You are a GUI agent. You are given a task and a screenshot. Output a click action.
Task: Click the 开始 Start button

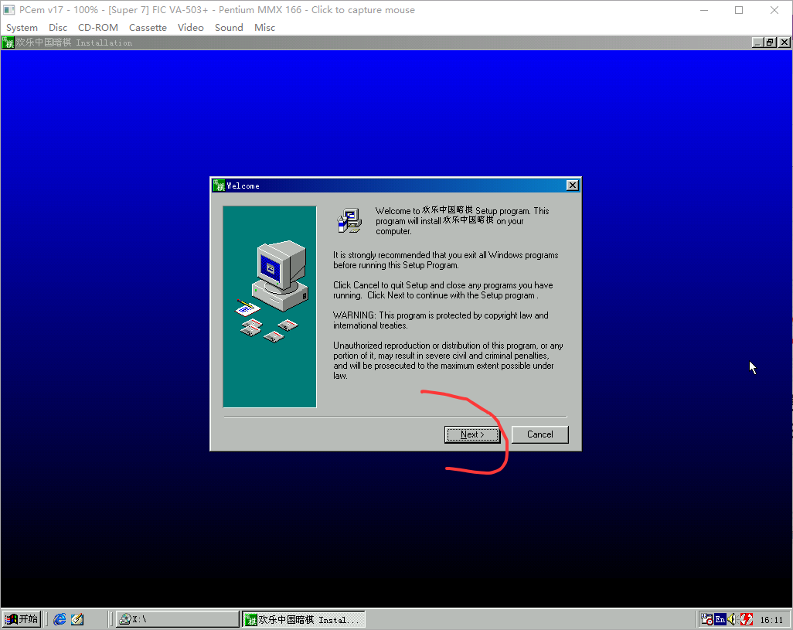tap(22, 619)
